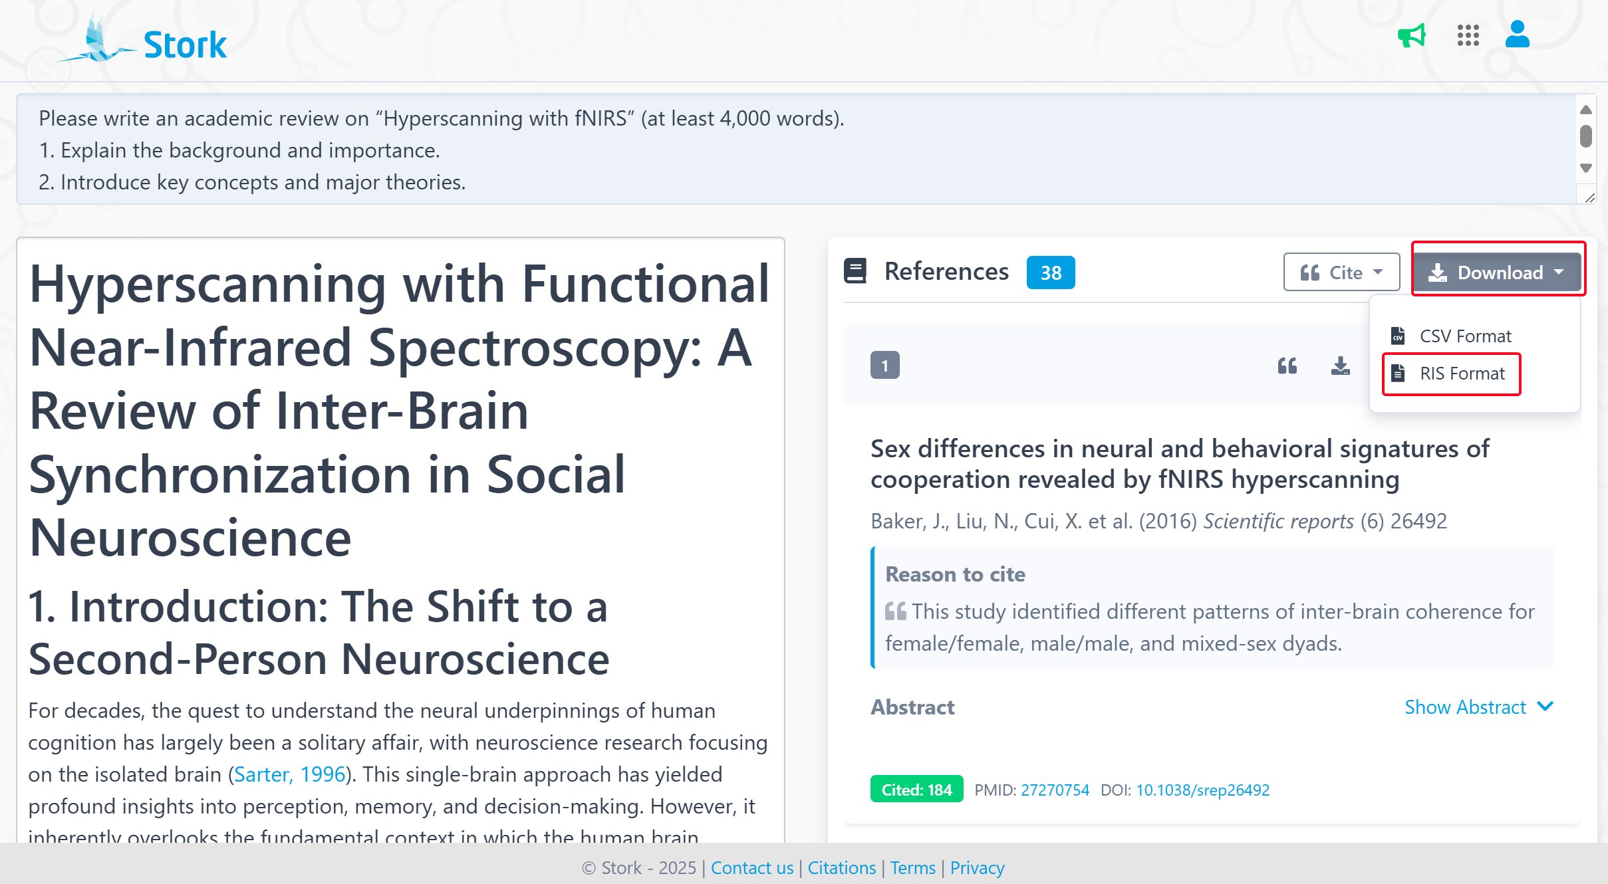
Task: Choose RIS Format from the download menu
Action: (x=1462, y=374)
